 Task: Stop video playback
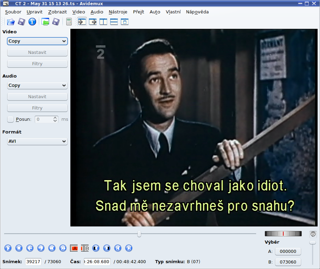point(19,248)
